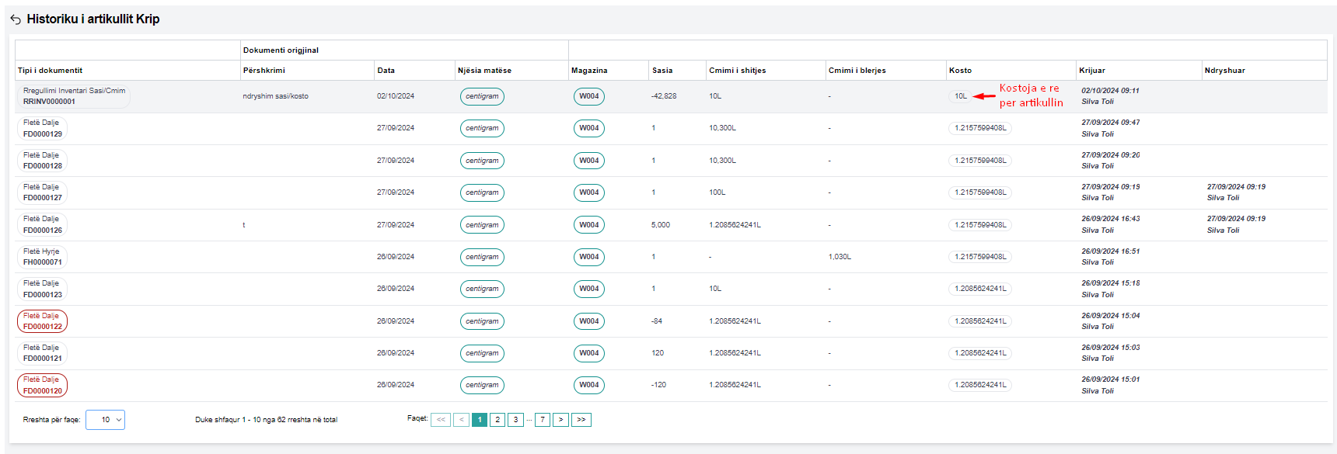The height and width of the screenshot is (454, 1337).
Task: Go to next page with > arrow
Action: click(560, 420)
